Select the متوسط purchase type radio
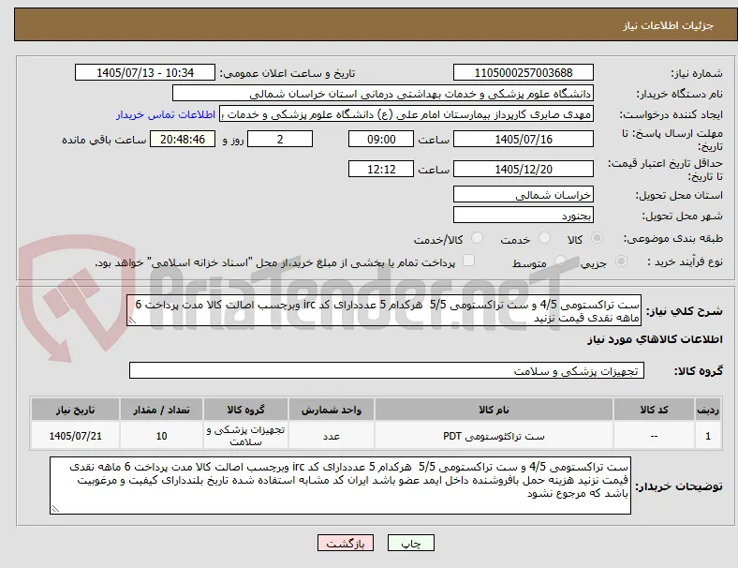Viewport: 738px width, 568px height. (x=560, y=261)
